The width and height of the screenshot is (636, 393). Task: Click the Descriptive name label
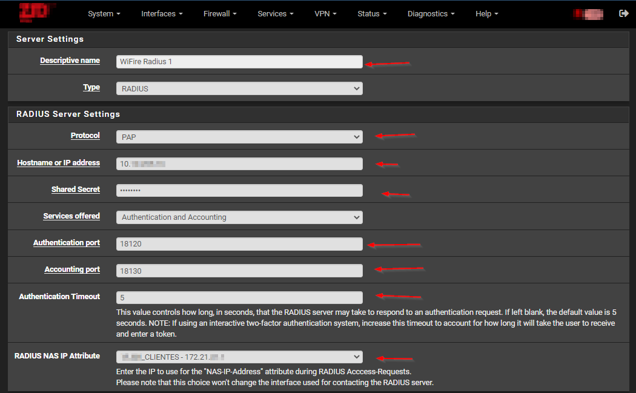70,61
